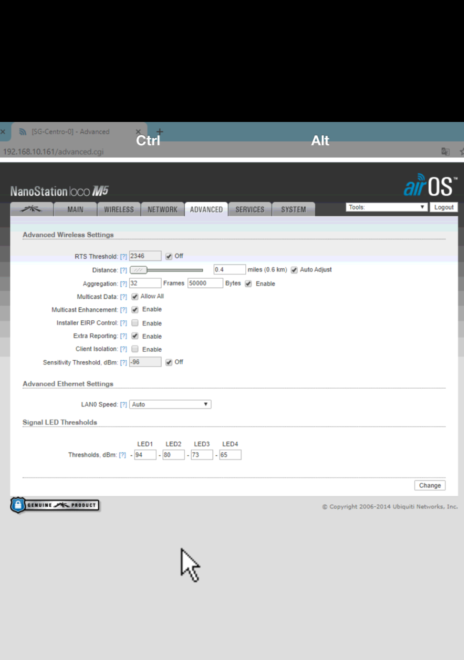The width and height of the screenshot is (464, 660).
Task: Switch to the SYSTEM tab
Action: (x=294, y=209)
